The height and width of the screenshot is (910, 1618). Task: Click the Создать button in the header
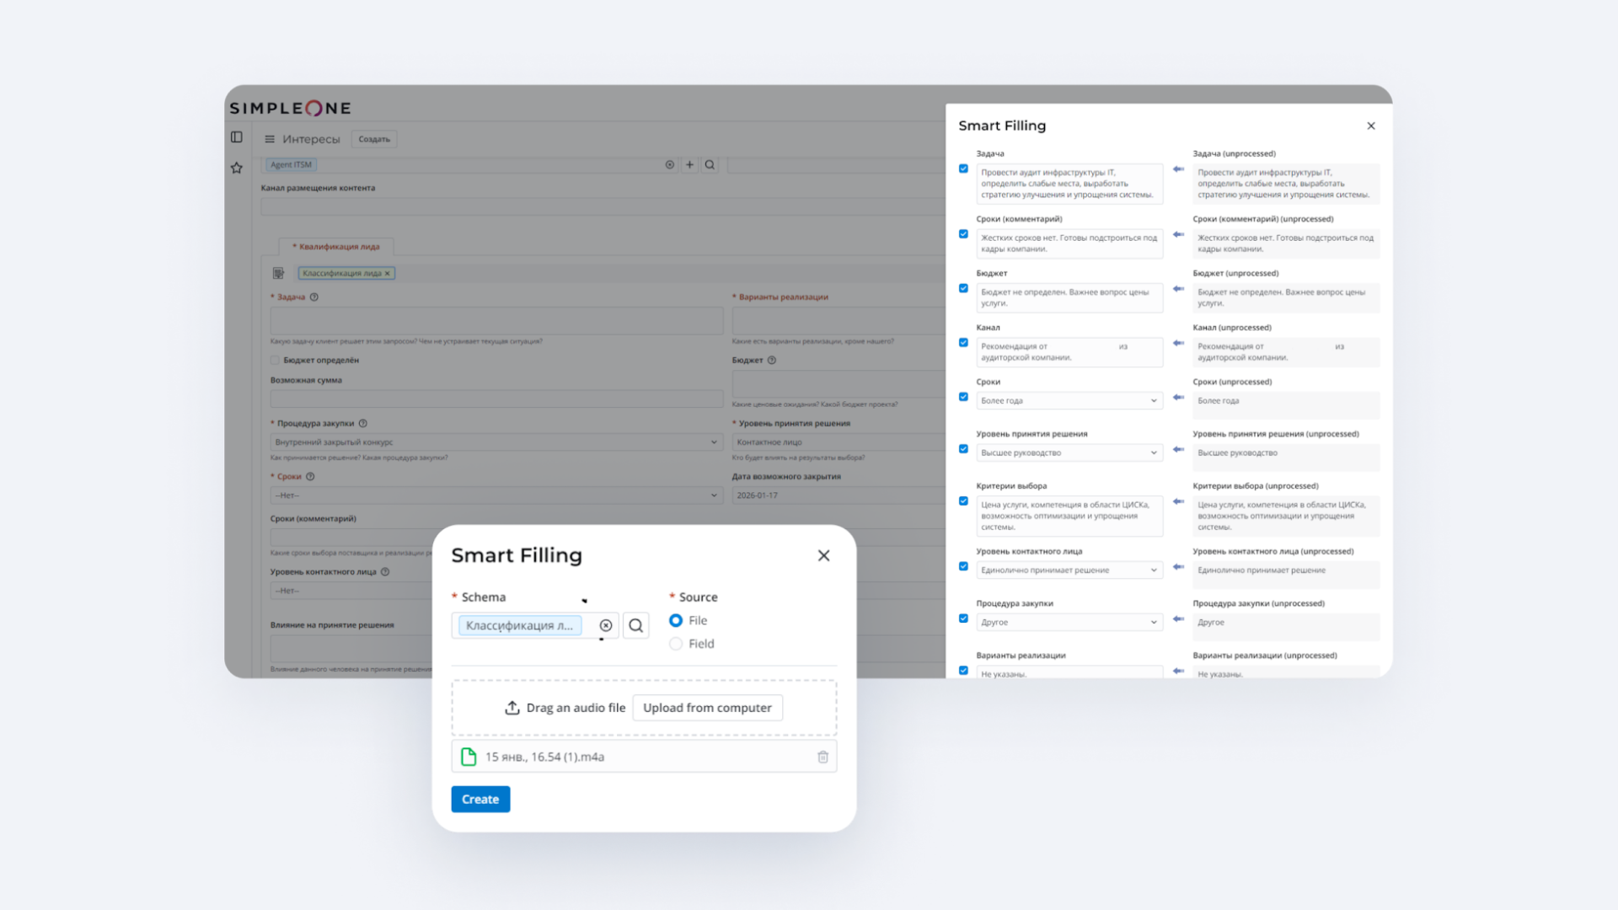374,139
